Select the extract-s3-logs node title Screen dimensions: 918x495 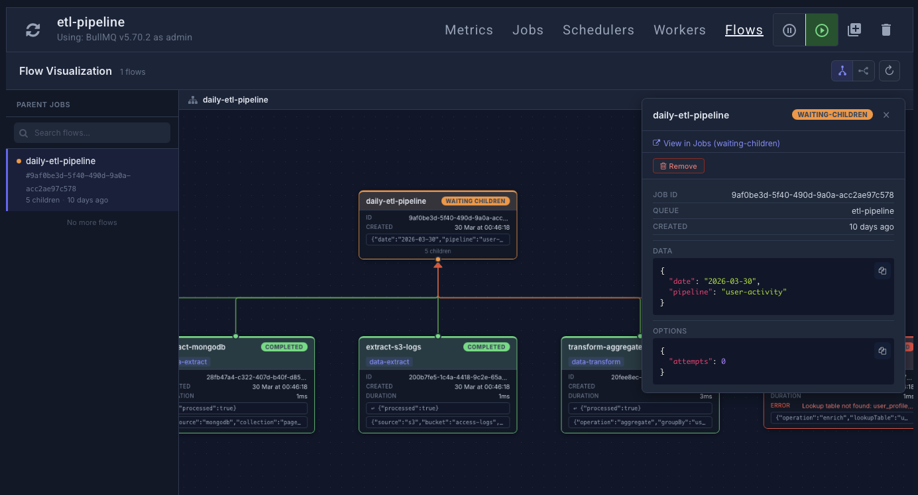point(394,347)
